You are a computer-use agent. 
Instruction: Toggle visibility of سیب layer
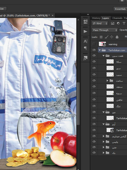94,74
